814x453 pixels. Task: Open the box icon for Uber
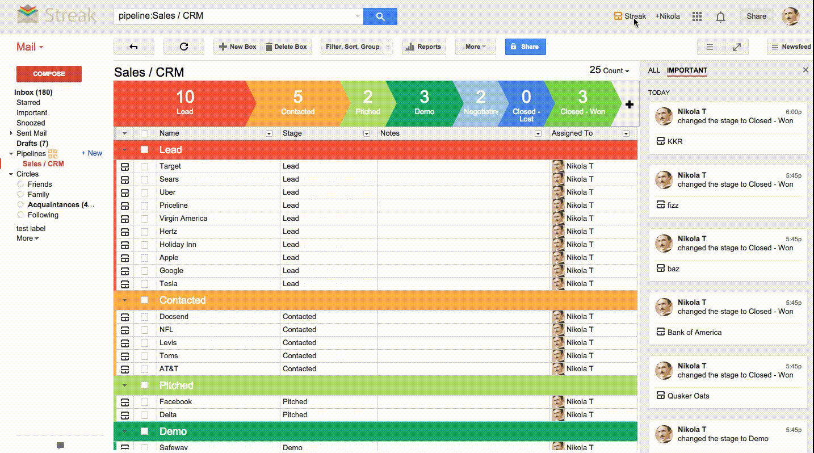click(x=125, y=192)
